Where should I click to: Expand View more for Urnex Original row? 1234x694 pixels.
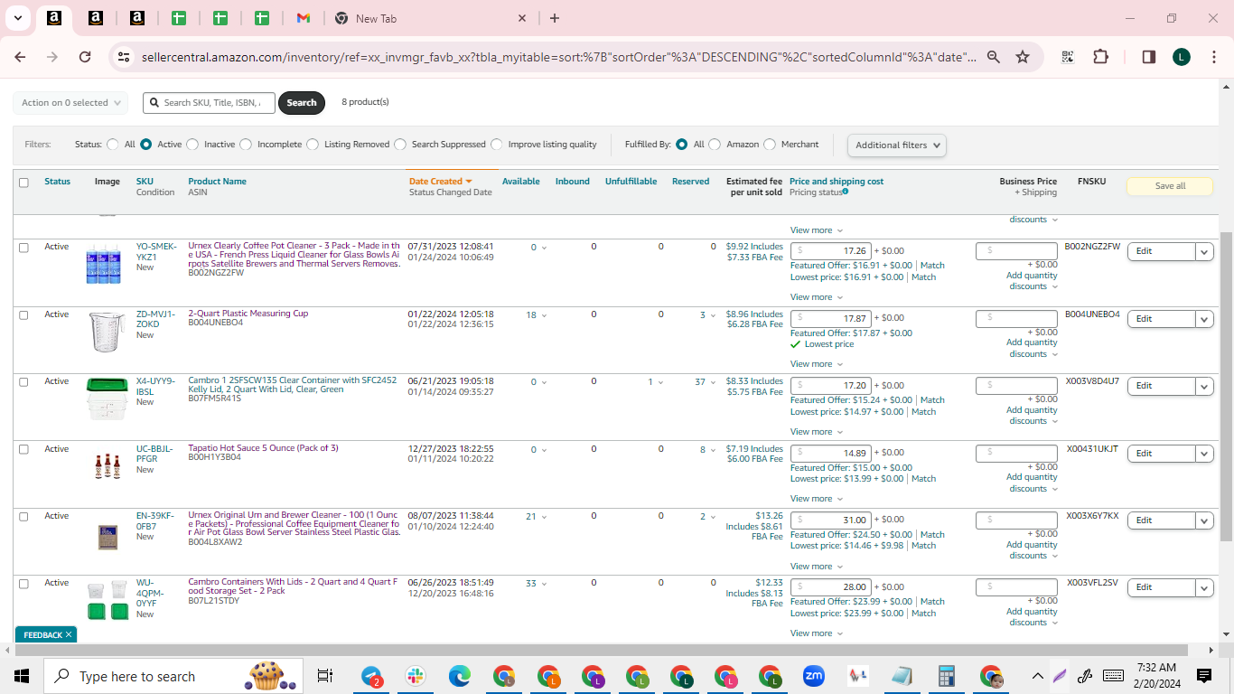point(817,567)
